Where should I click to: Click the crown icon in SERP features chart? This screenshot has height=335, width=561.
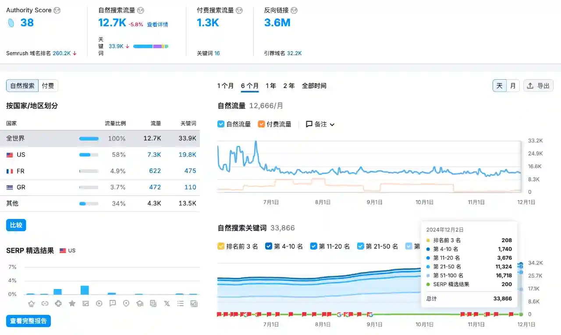click(x=31, y=303)
